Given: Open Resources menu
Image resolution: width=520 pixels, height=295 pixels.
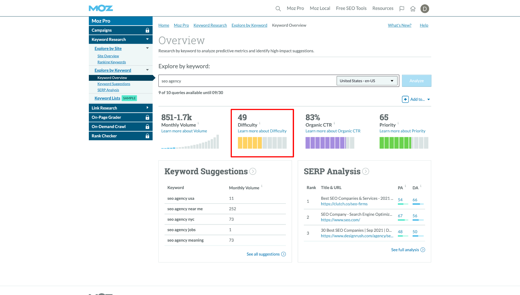Looking at the screenshot, I should click(x=383, y=8).
